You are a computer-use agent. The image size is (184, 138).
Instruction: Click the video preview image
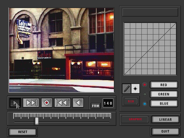click(62, 50)
